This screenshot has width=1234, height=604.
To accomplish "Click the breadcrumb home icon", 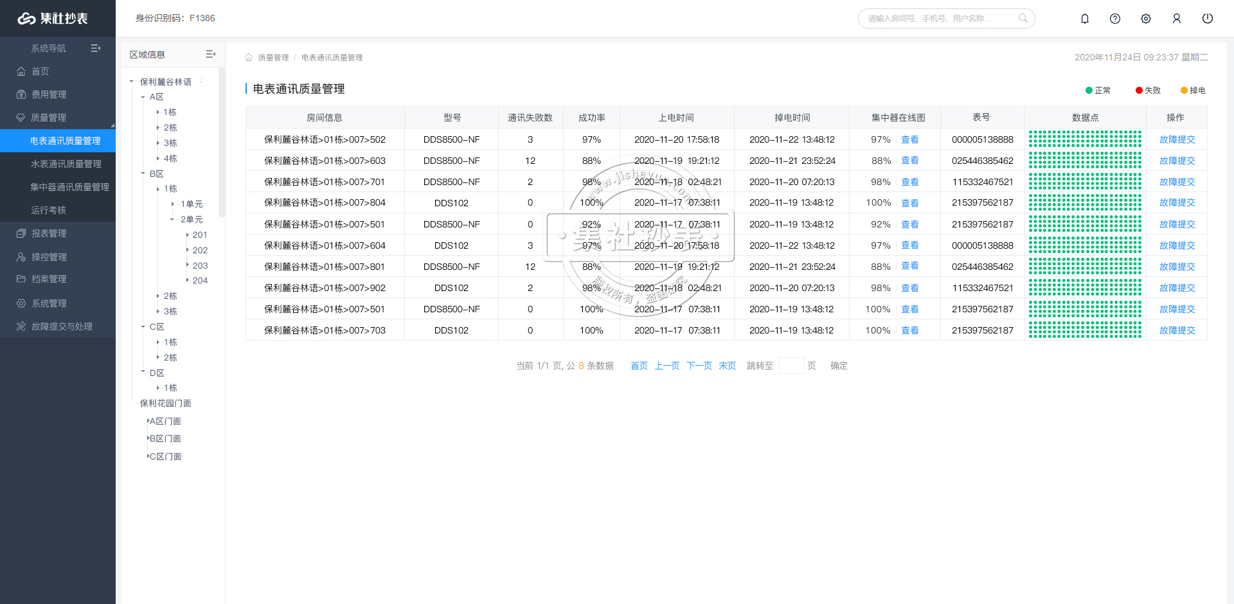I will point(249,58).
